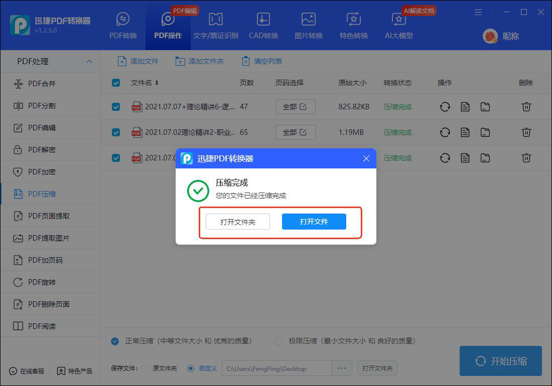Delete the 1.19MB file row
Viewport: 552px width, 386px height.
pyautogui.click(x=526, y=132)
